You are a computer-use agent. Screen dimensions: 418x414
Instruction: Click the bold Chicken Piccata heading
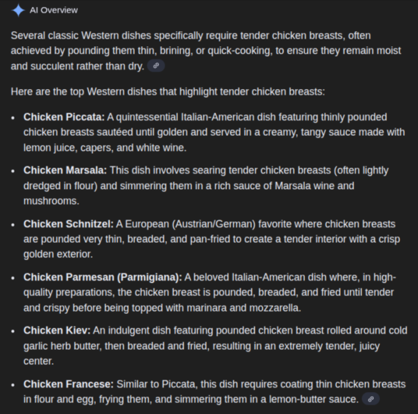[x=64, y=117]
